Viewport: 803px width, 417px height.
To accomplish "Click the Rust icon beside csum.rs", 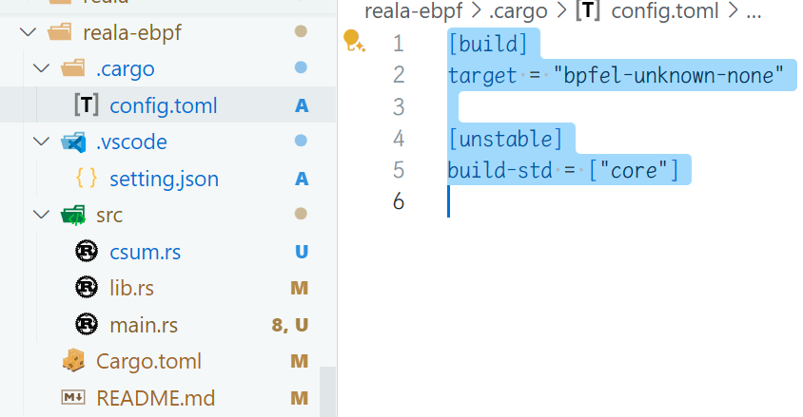I will (87, 251).
